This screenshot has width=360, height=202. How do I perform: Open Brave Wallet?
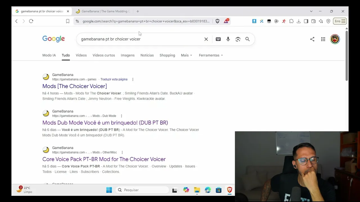click(x=313, y=21)
